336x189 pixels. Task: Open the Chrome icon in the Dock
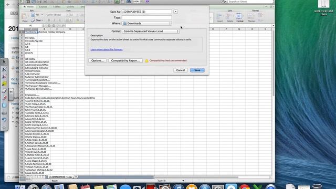[x=245, y=187]
